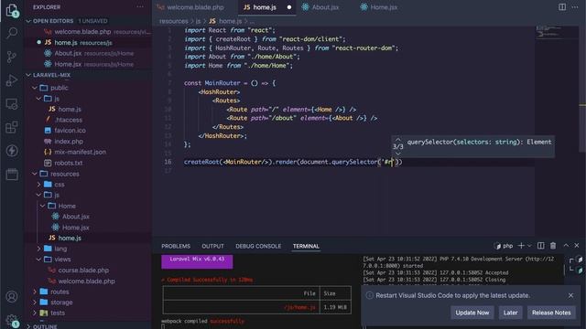Click inside querySelector string on line 16
Screen dimensions: 586x329
click(x=388, y=162)
